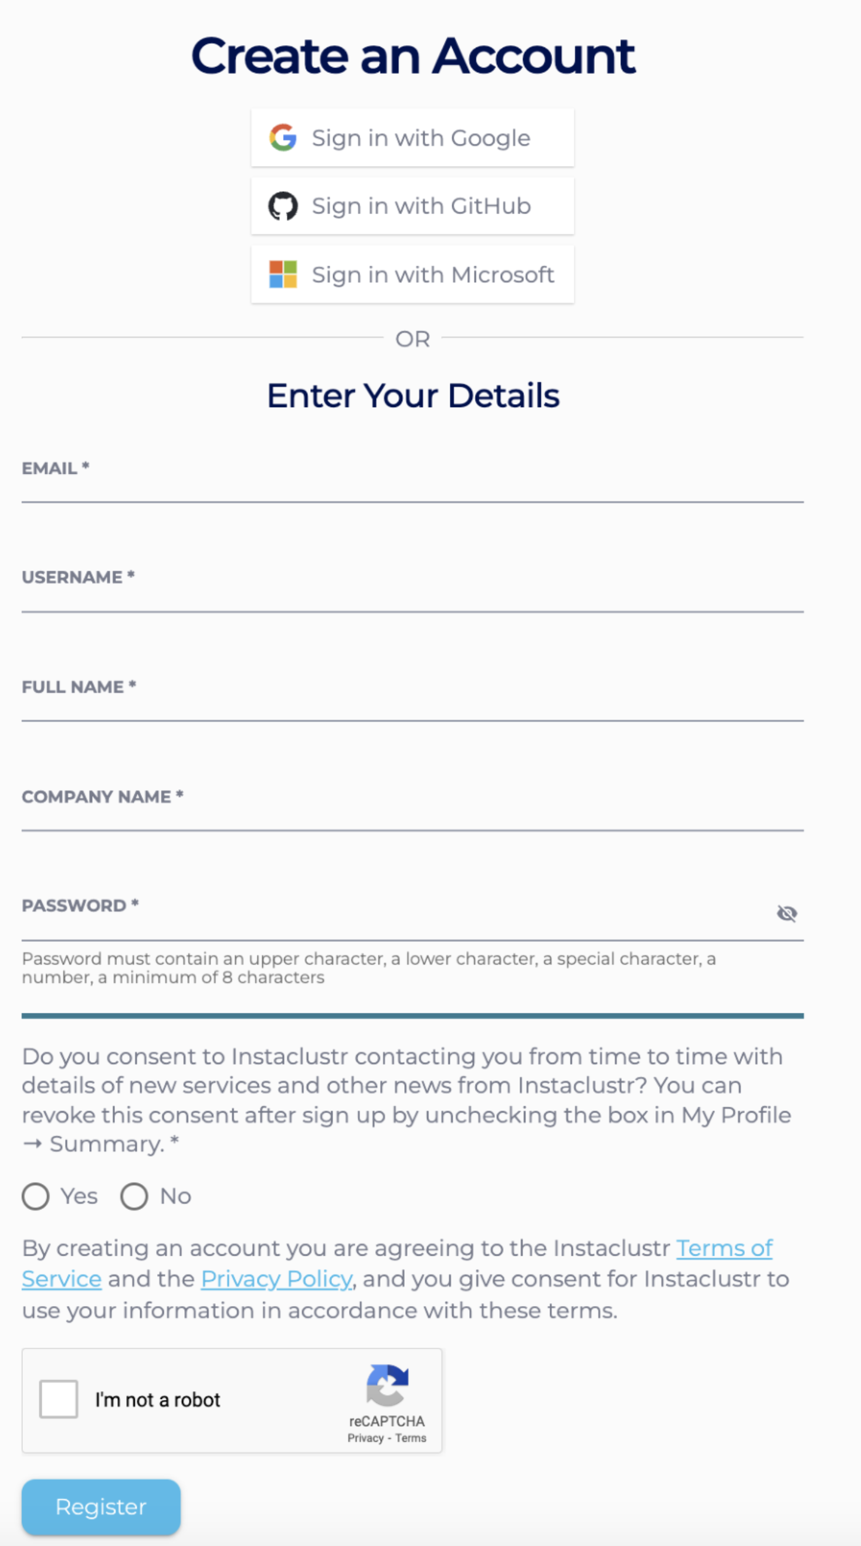Select Yes for marketing consent
Screen dimensions: 861x1546
pyautogui.click(x=36, y=1196)
